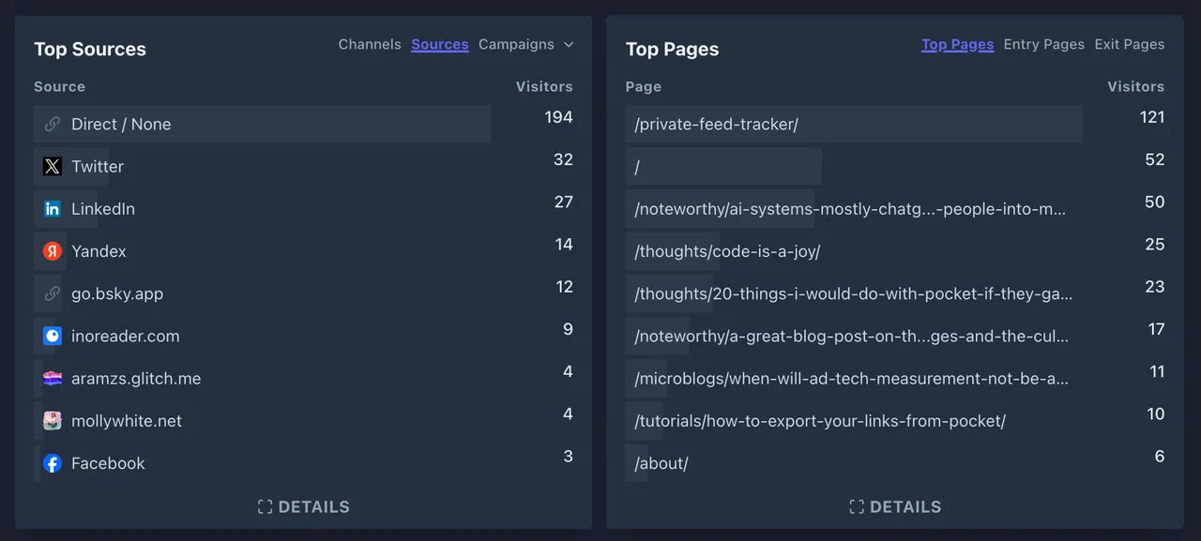Click the aramzs.glitch.me favicon

point(52,378)
